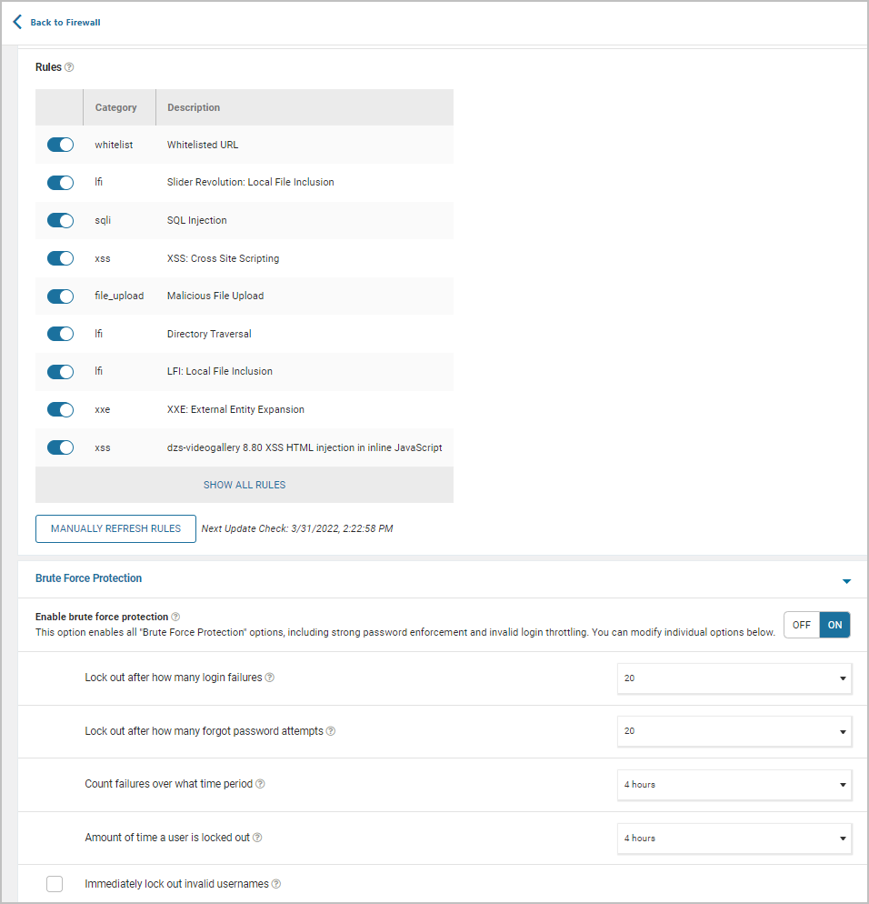Disable the XXE External Entity Expansion rule
Image resolution: width=869 pixels, height=904 pixels.
61,410
